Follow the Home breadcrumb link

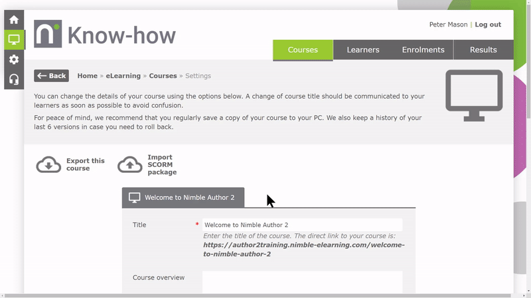(x=88, y=75)
